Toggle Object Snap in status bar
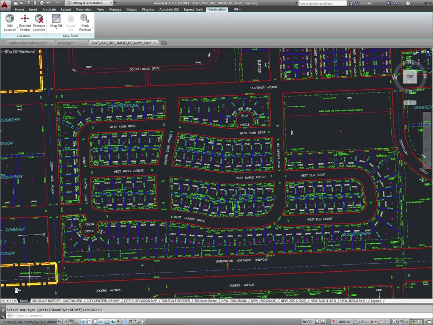 coord(89,322)
